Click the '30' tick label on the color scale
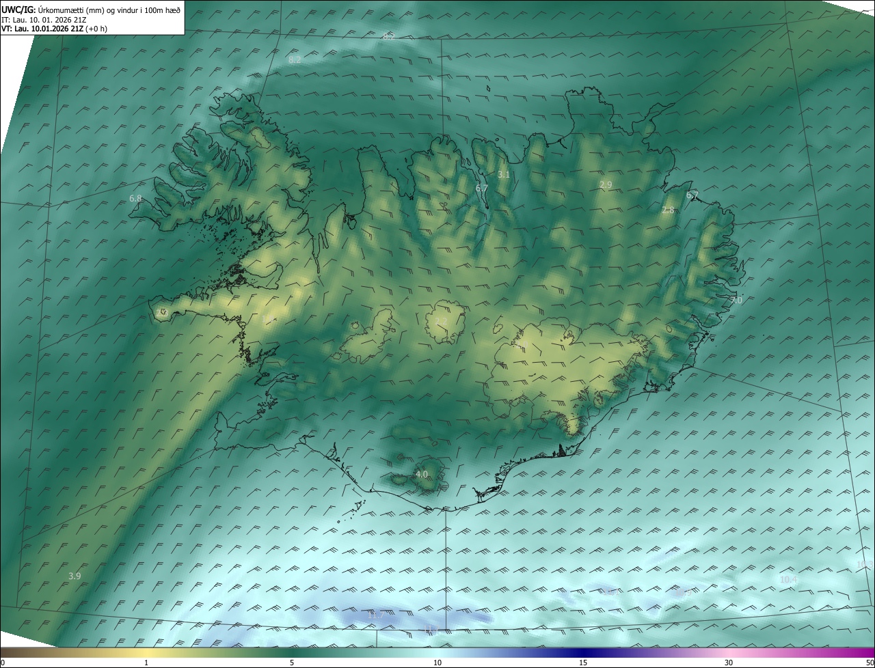 tap(729, 663)
